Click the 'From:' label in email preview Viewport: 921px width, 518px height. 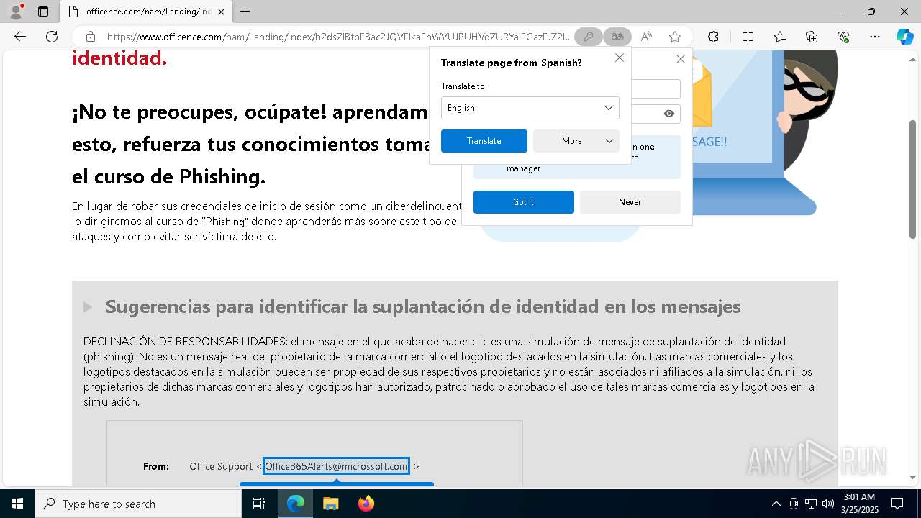click(156, 466)
